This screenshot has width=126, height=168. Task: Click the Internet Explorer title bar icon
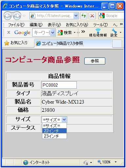[5, 6]
